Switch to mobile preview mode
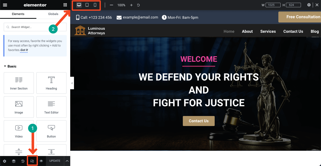The height and width of the screenshot is (166, 321). (x=95, y=5)
